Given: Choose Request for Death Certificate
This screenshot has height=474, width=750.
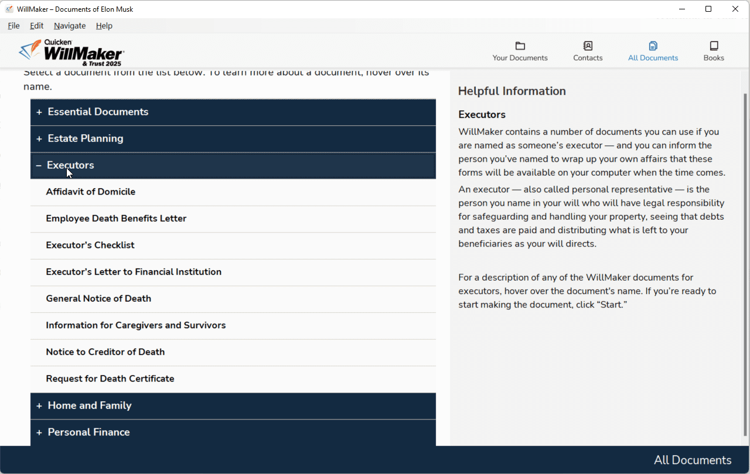Looking at the screenshot, I should pyautogui.click(x=110, y=379).
